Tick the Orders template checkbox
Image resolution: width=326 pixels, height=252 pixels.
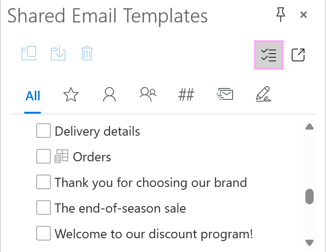[x=43, y=157]
